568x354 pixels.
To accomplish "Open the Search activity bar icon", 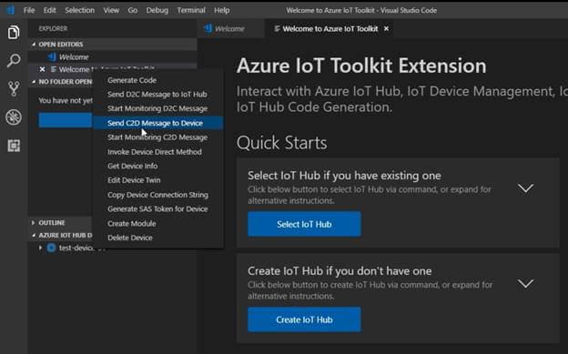I will click(x=14, y=60).
